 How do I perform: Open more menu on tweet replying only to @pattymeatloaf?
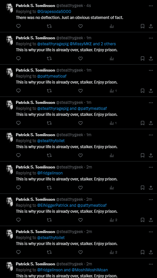click(151, 70)
